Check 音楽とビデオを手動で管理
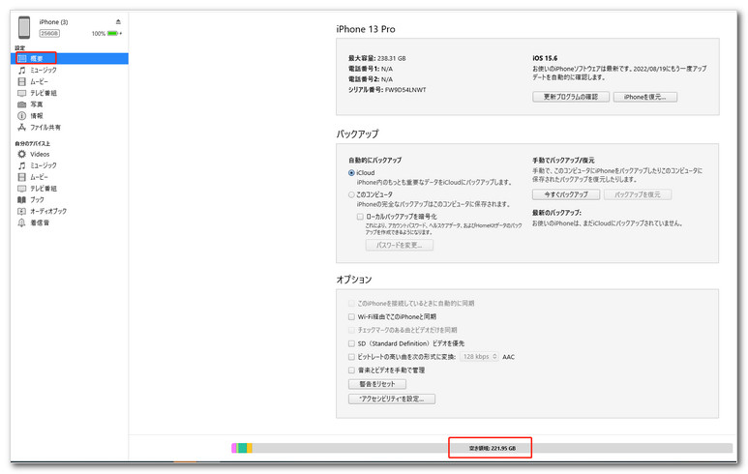Image resolution: width=748 pixels, height=474 pixels. tap(351, 370)
